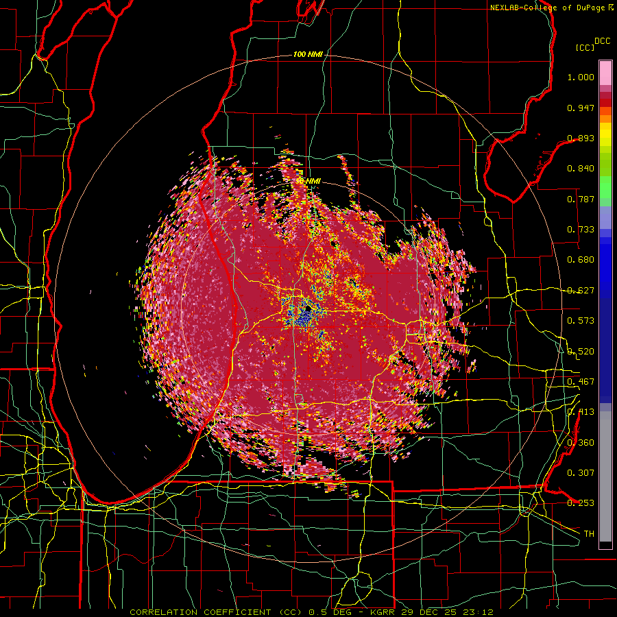The image size is (617, 617).
Task: Click the 0.467 legend value
Action: pos(581,382)
